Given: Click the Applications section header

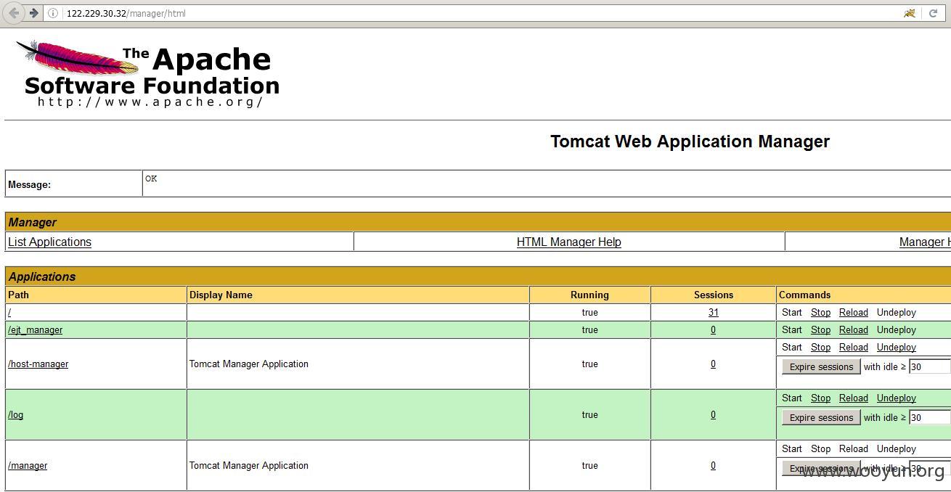Looking at the screenshot, I should point(42,276).
